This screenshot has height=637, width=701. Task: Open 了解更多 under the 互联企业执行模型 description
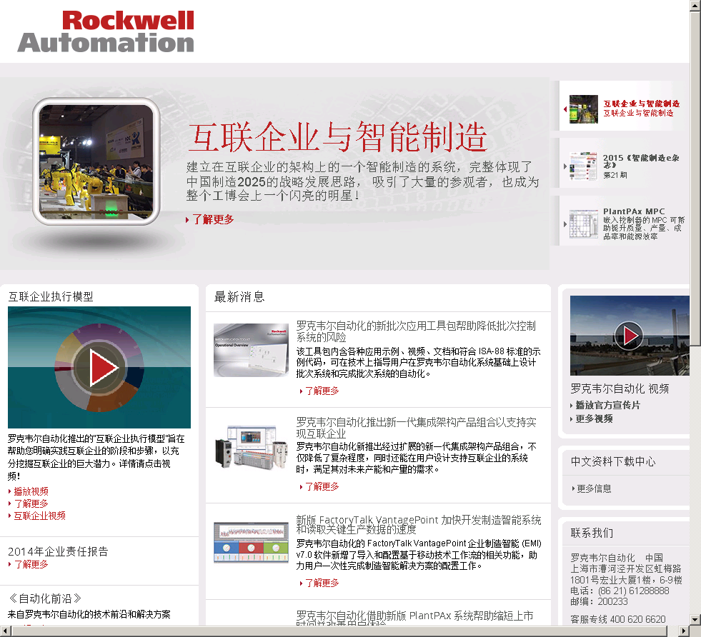[x=31, y=503]
